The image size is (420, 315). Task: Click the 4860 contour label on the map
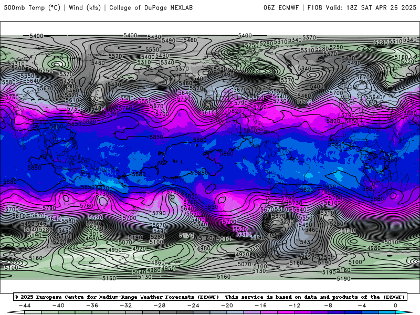158,262
